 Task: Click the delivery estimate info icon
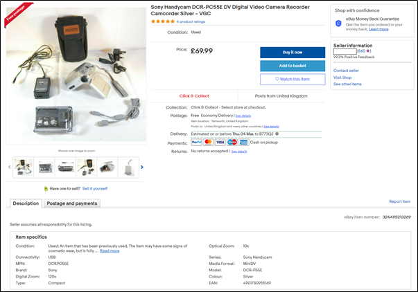[277, 134]
